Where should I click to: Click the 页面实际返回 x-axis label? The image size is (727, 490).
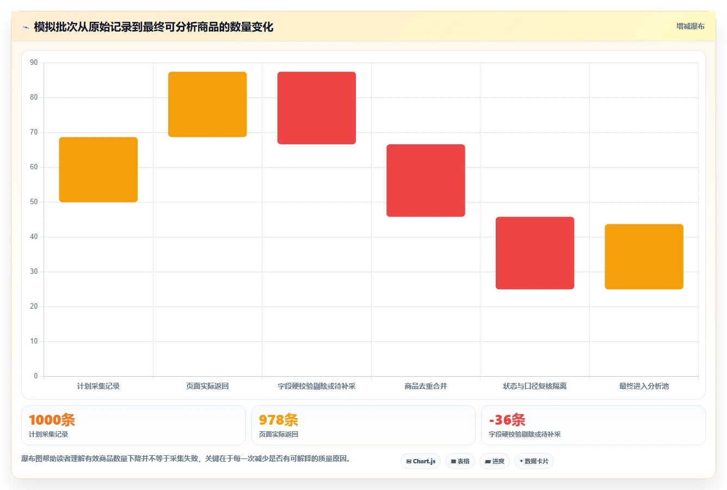coord(207,386)
